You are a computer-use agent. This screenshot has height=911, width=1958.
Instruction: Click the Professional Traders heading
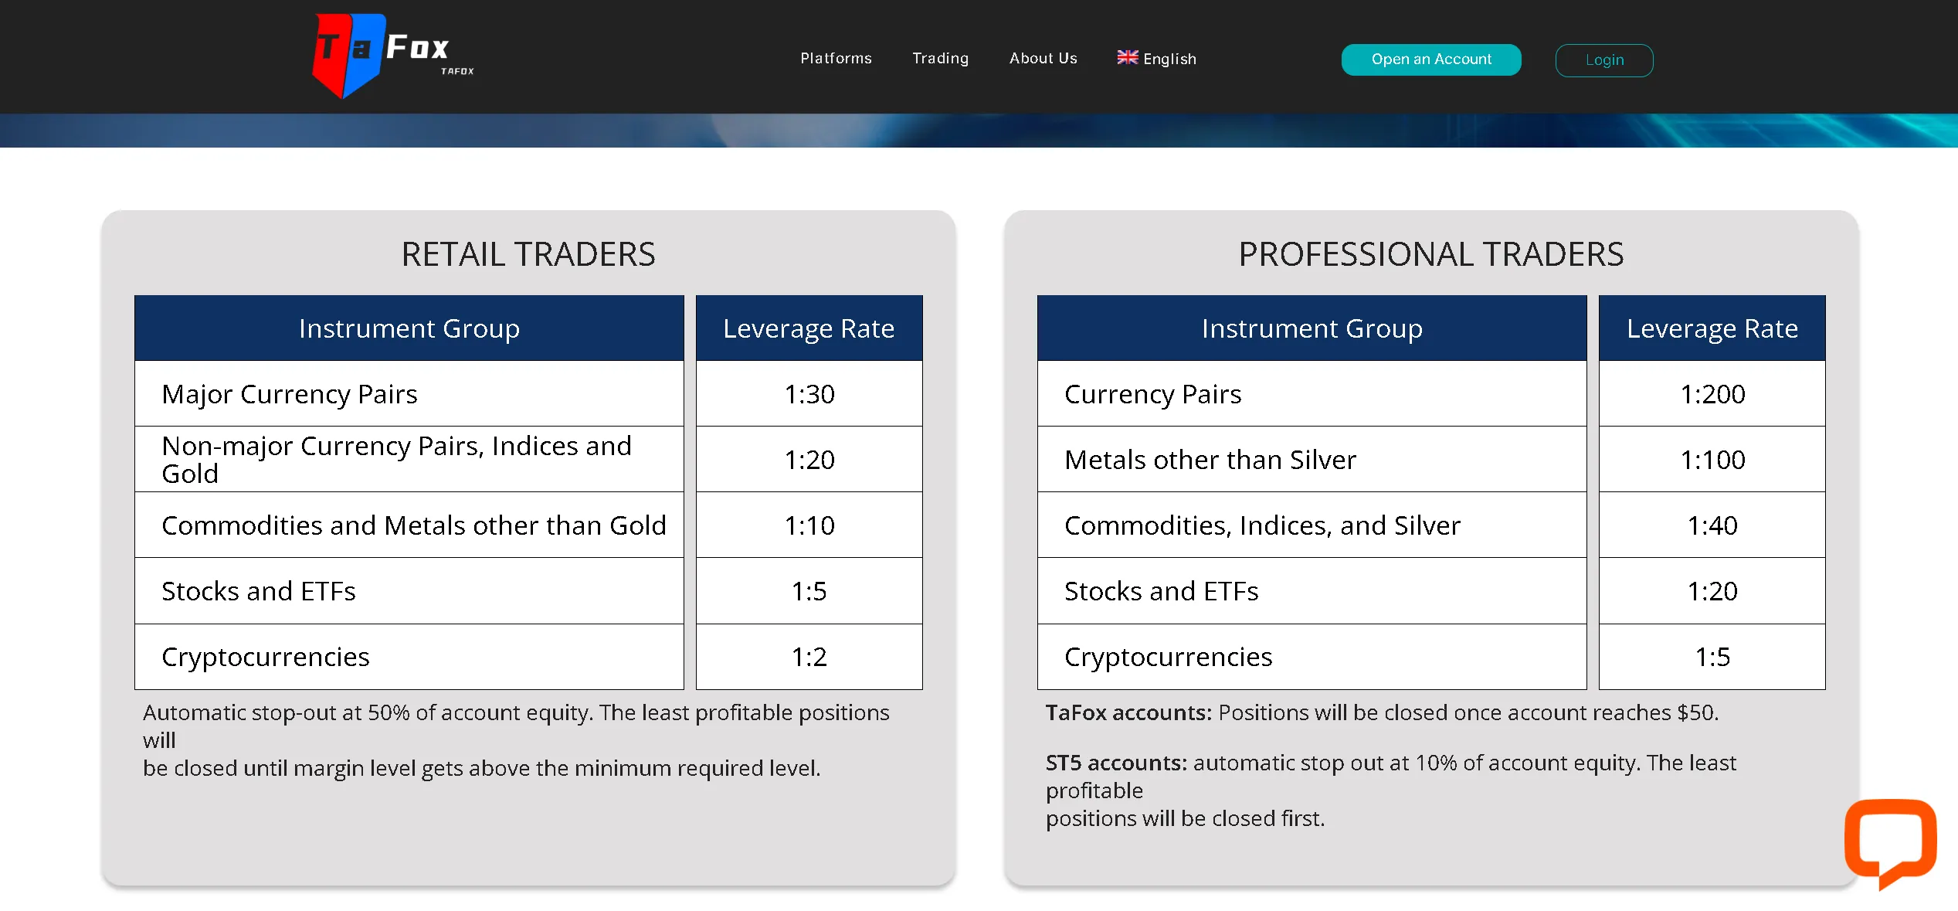tap(1430, 254)
